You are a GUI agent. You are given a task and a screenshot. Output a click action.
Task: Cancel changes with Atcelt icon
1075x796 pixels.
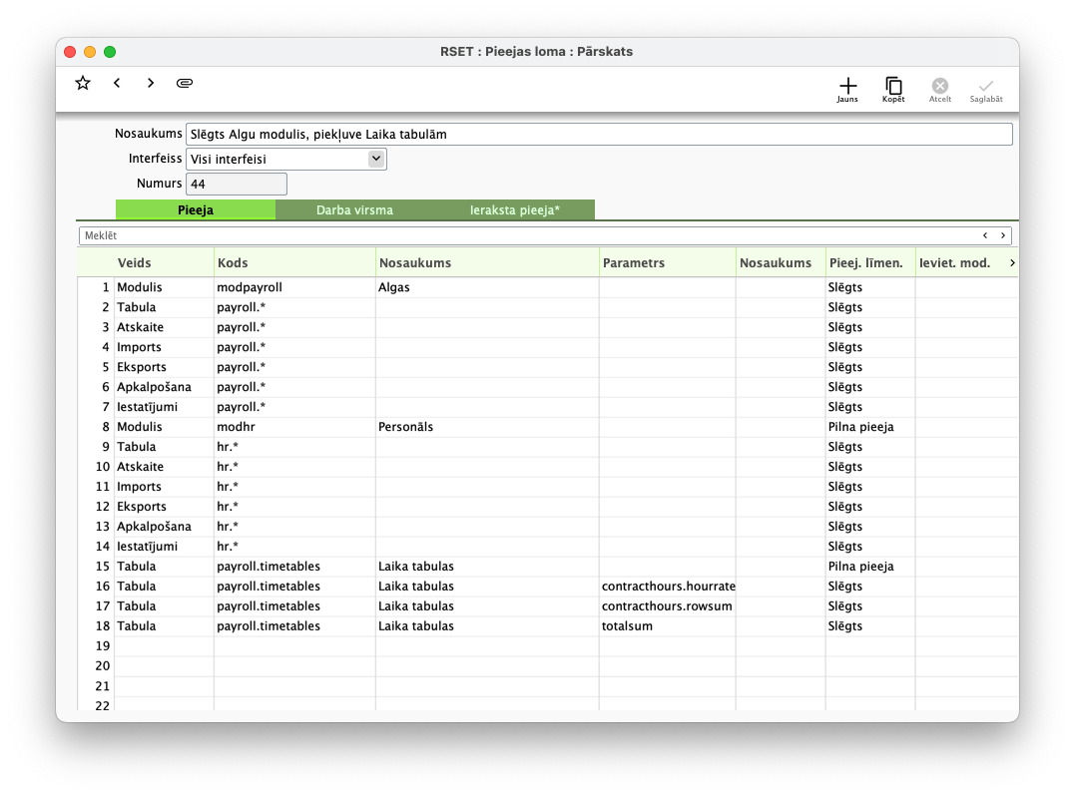[940, 89]
